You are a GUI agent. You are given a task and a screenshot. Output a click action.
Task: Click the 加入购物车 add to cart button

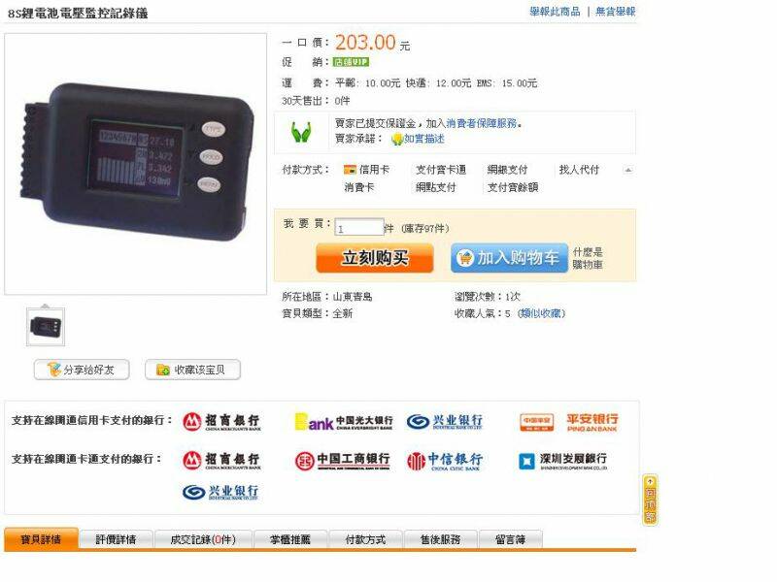tap(509, 258)
